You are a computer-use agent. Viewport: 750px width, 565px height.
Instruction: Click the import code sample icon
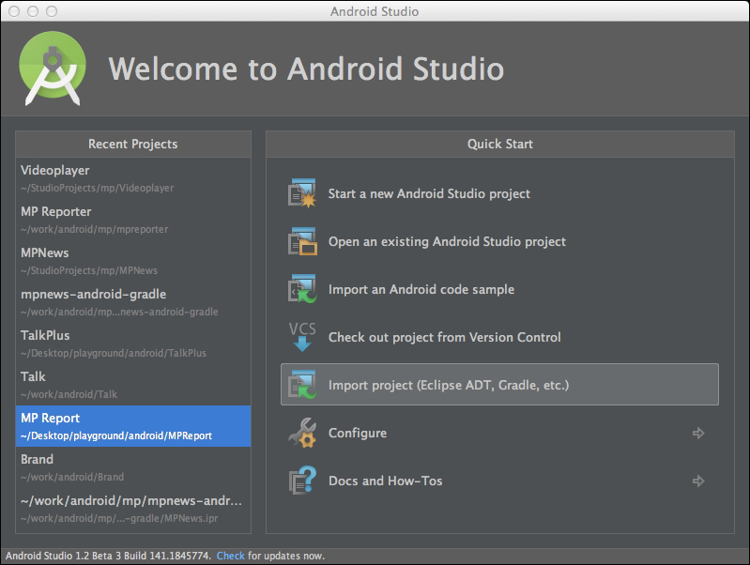click(302, 289)
